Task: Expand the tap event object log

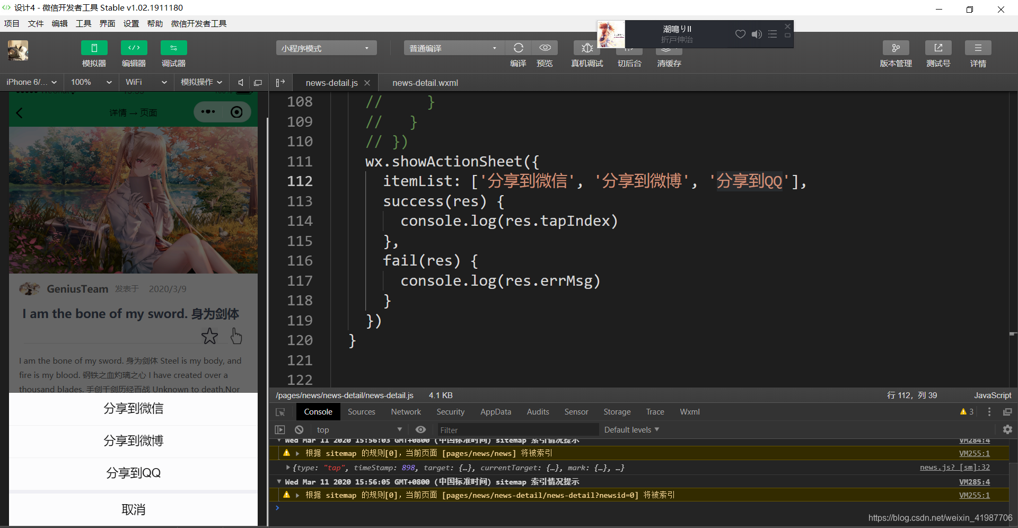Action: tap(288, 468)
